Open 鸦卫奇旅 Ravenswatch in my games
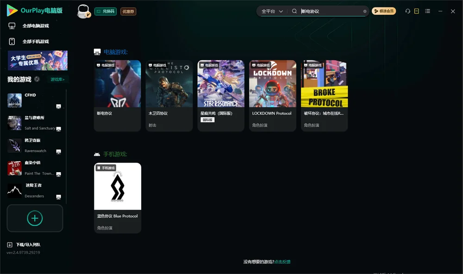This screenshot has width=463, height=274. coord(35,145)
